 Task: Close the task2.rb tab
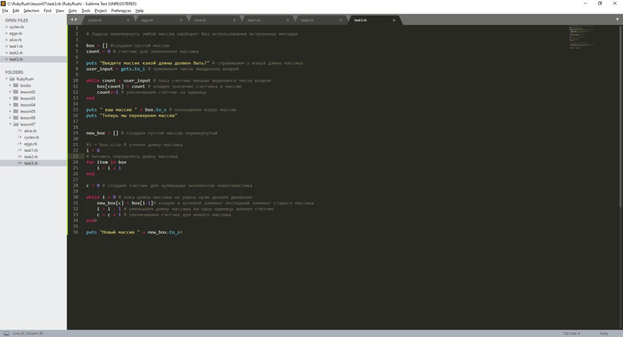click(x=340, y=20)
